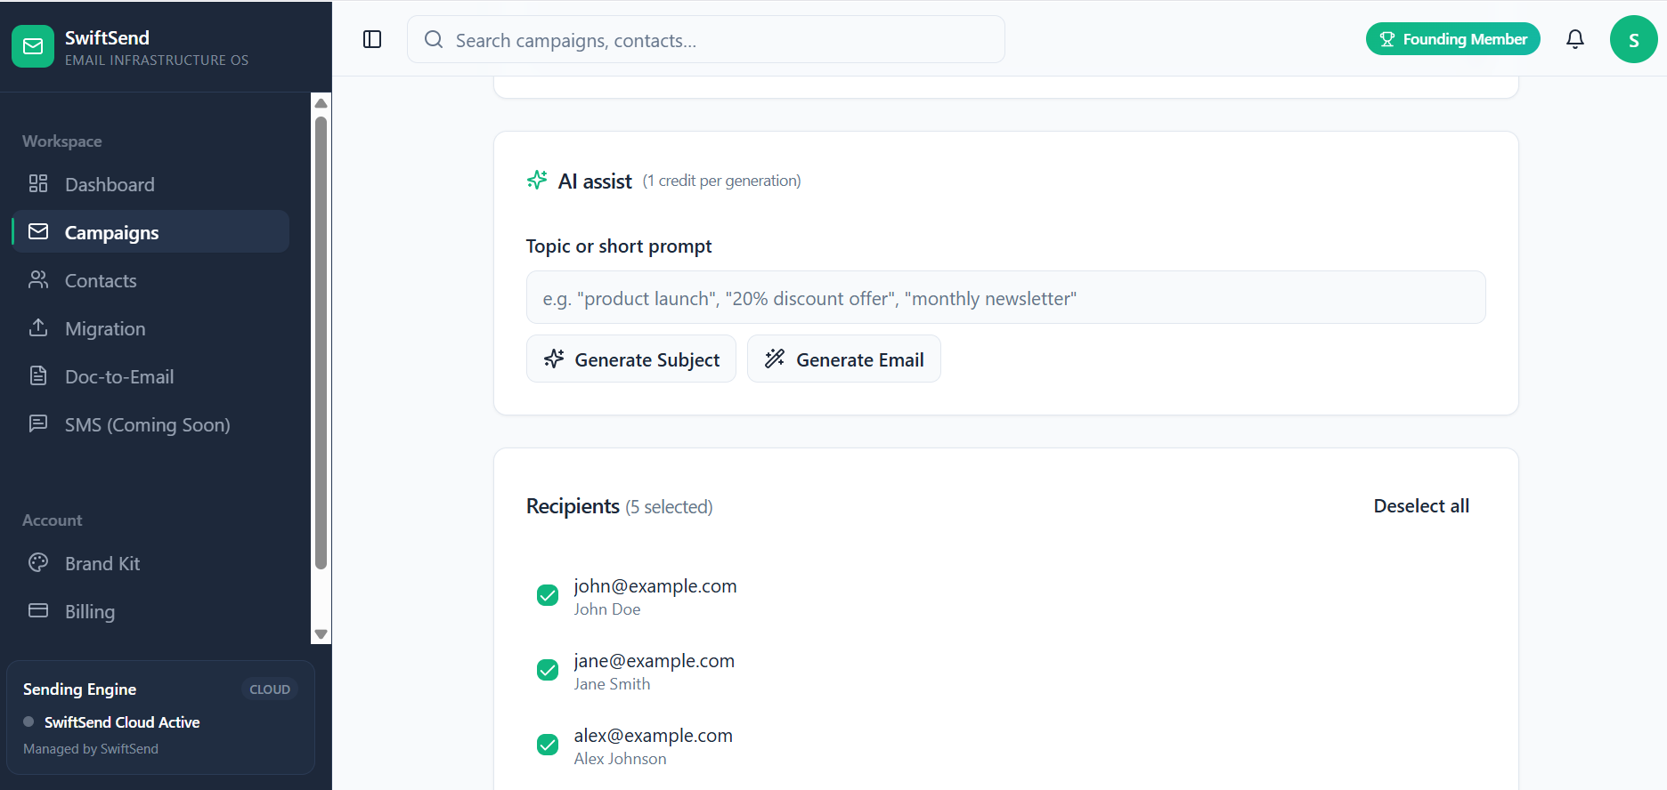Focus the search campaigns, contacts field

(x=706, y=40)
